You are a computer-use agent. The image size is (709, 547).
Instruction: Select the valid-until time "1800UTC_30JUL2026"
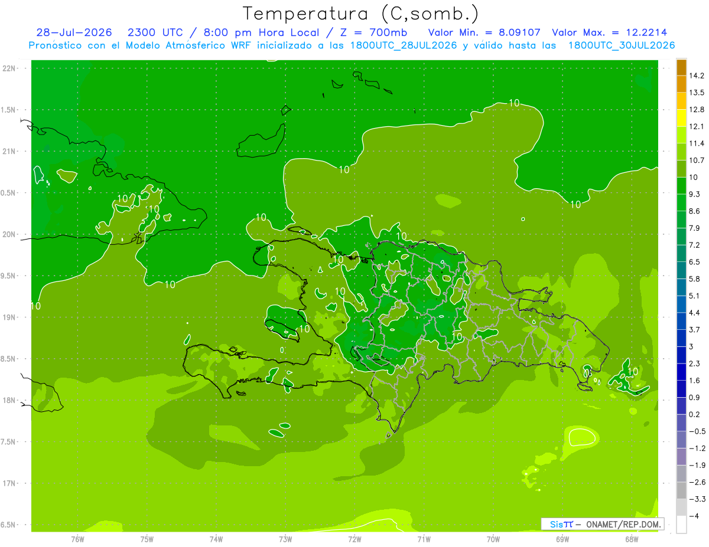(x=622, y=45)
